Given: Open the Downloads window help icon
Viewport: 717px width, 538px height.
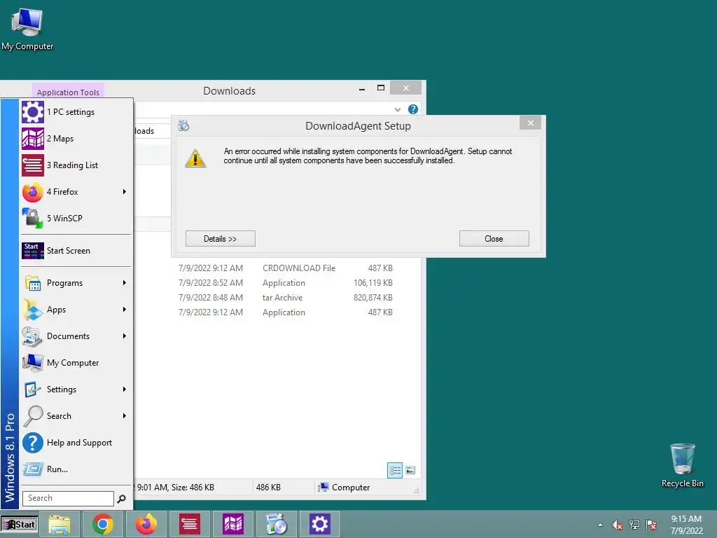Looking at the screenshot, I should point(413,109).
